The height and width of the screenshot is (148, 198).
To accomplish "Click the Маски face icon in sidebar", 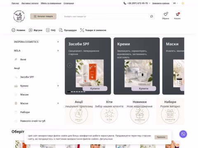I will coord(16,103).
